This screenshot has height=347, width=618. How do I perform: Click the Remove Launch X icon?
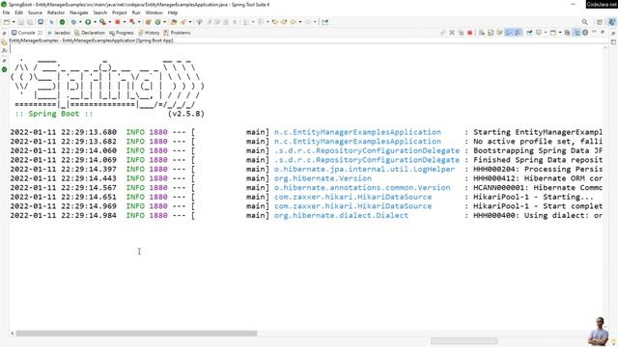(x=452, y=33)
